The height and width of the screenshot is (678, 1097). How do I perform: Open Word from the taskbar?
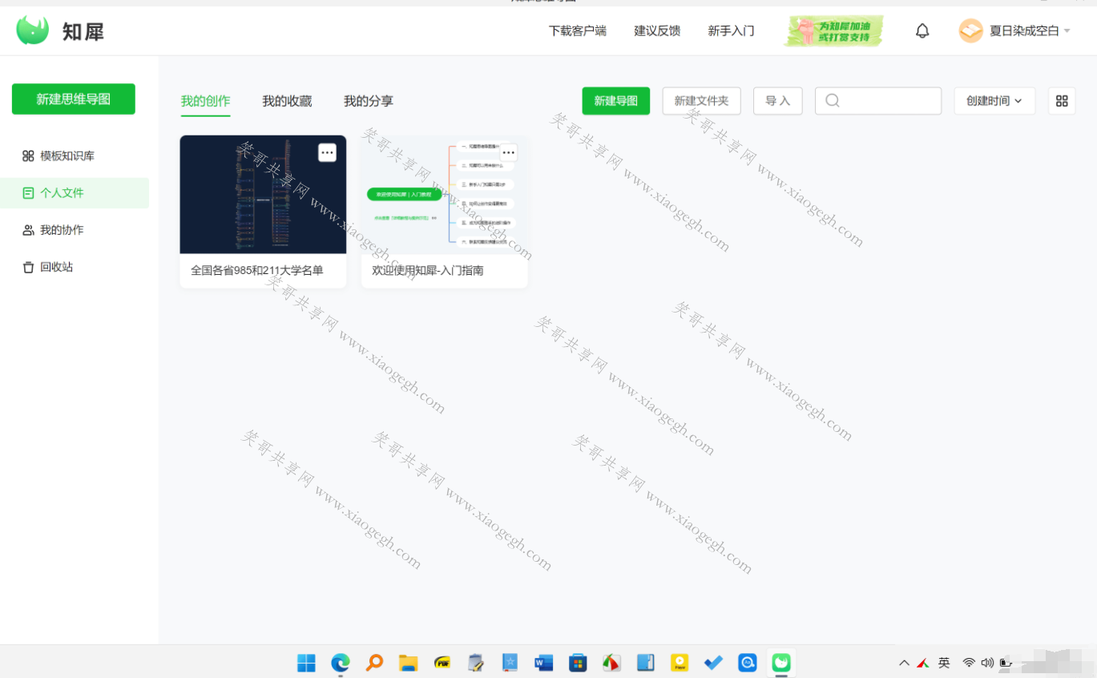[x=544, y=663]
